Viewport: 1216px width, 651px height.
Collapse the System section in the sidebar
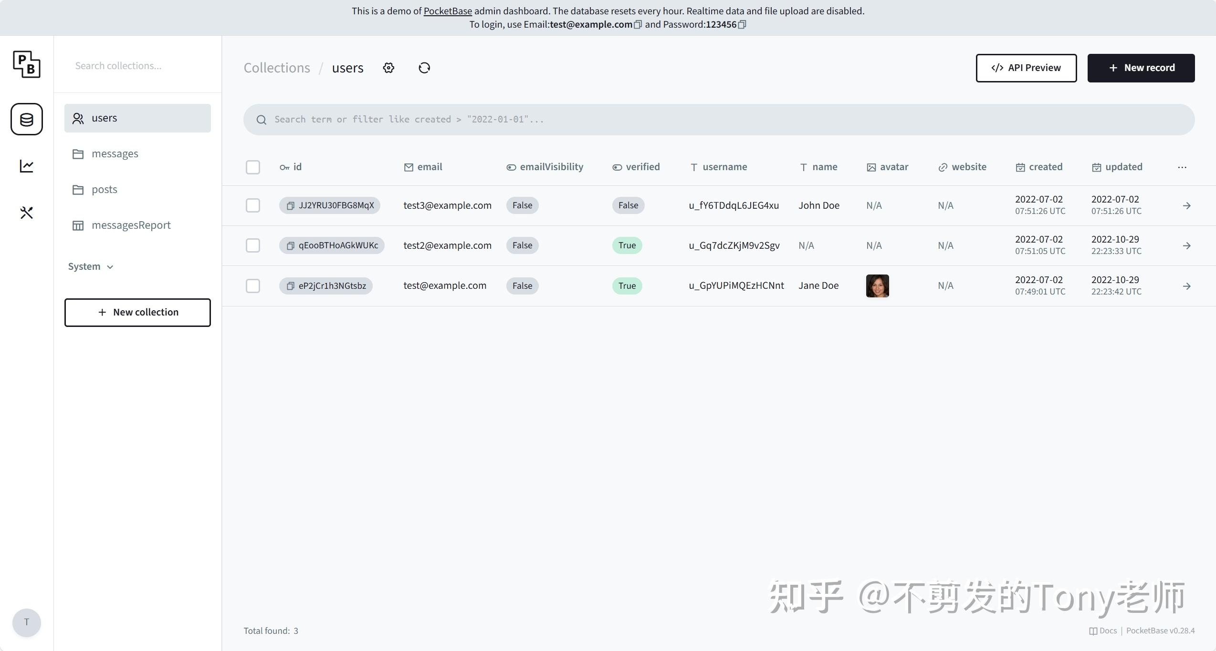90,266
